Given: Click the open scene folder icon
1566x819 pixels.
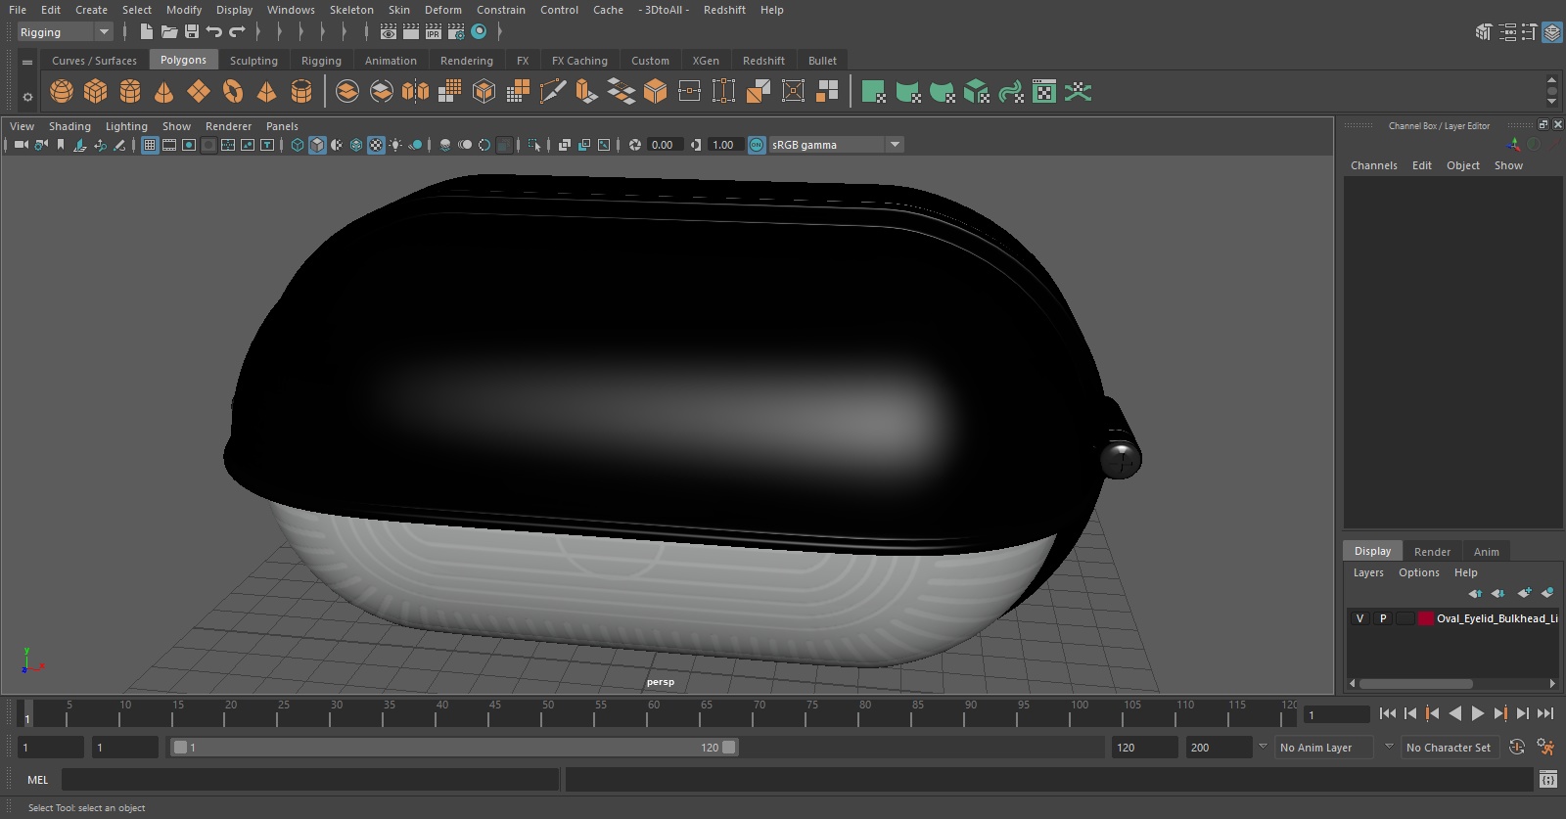Looking at the screenshot, I should click(x=169, y=32).
